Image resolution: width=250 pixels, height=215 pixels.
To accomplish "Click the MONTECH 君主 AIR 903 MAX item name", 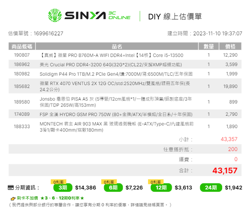I will tap(117, 127).
